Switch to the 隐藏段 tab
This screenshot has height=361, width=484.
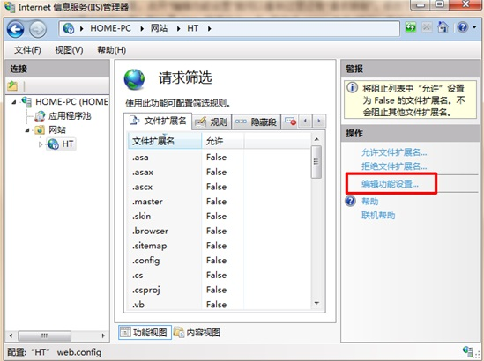(x=257, y=122)
